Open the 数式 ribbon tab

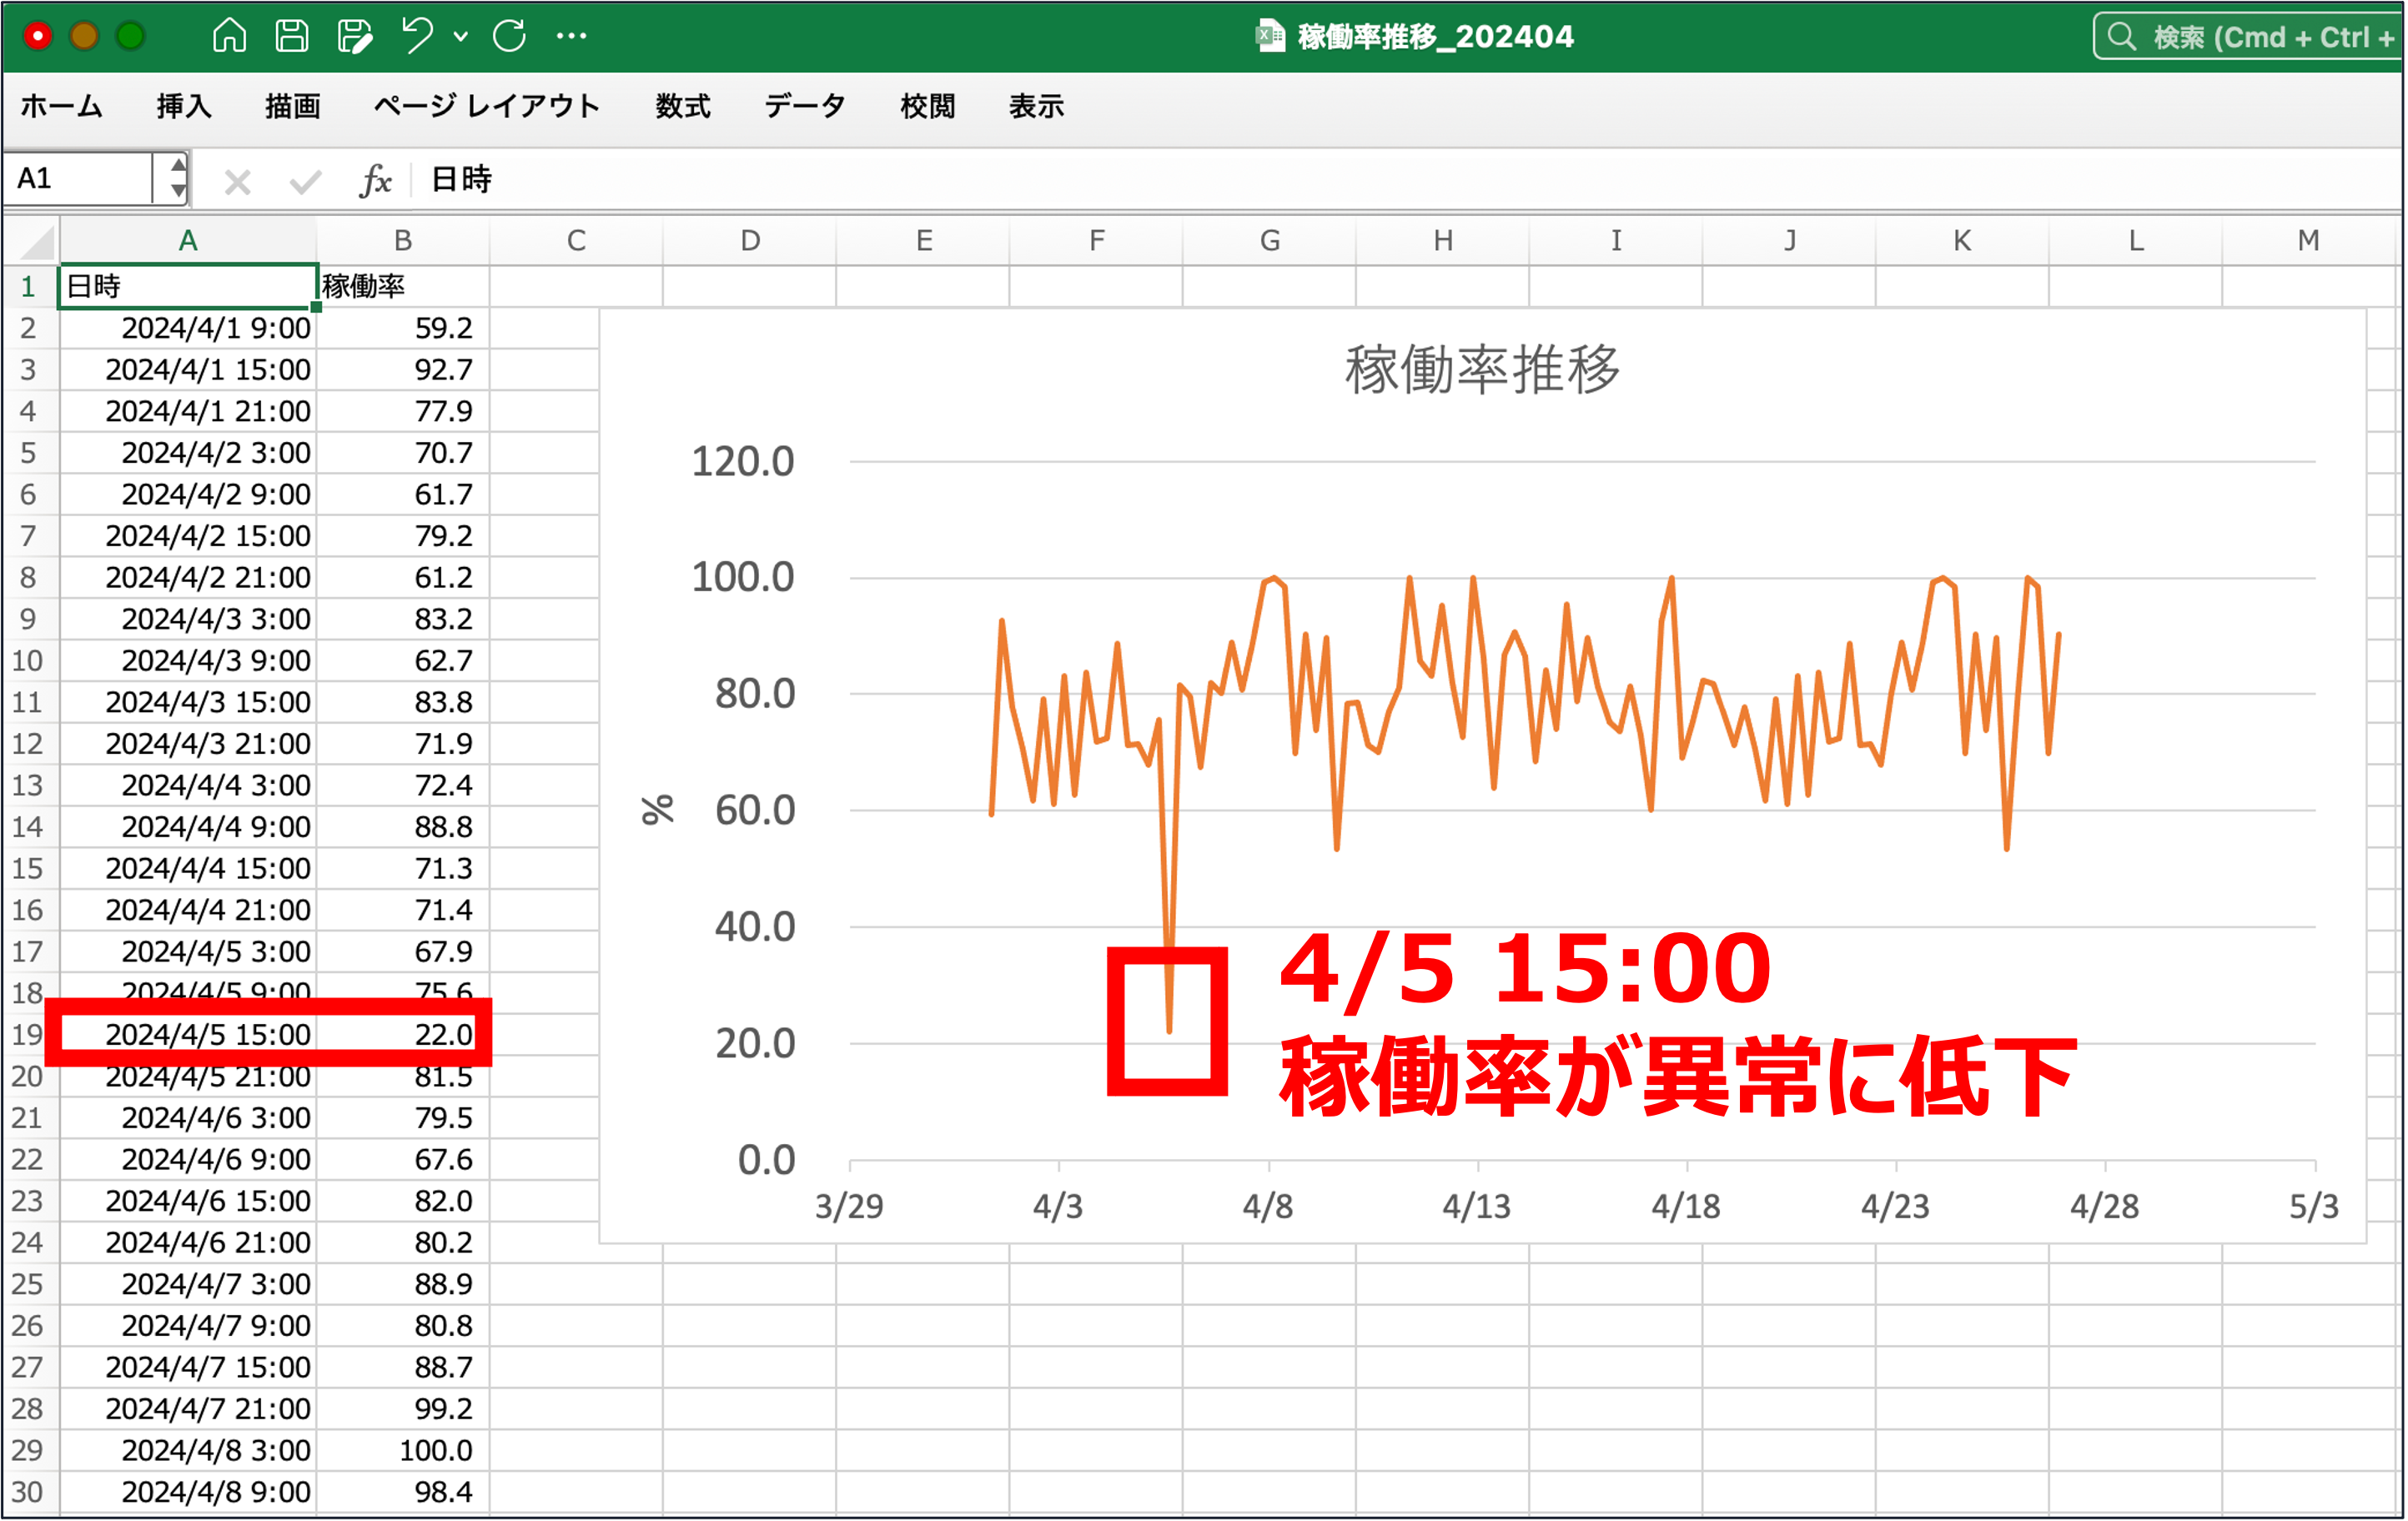click(683, 106)
